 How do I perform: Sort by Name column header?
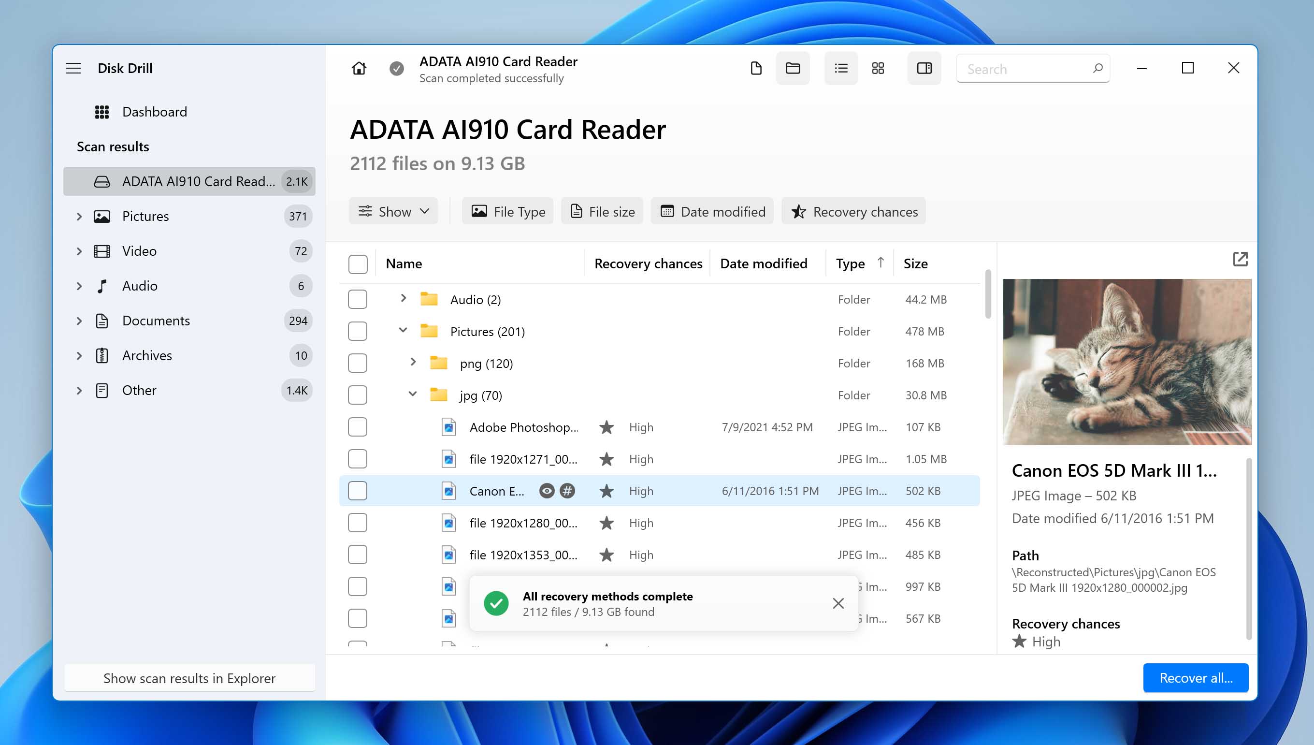click(404, 264)
